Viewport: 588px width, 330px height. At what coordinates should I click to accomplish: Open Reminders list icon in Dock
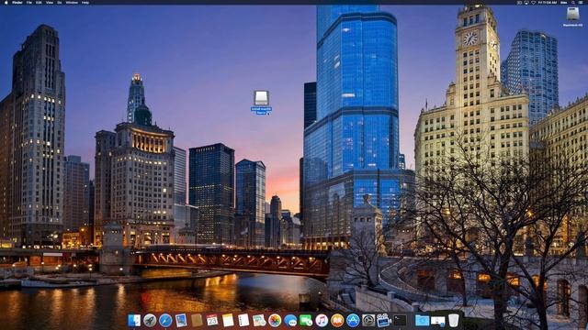tap(243, 320)
